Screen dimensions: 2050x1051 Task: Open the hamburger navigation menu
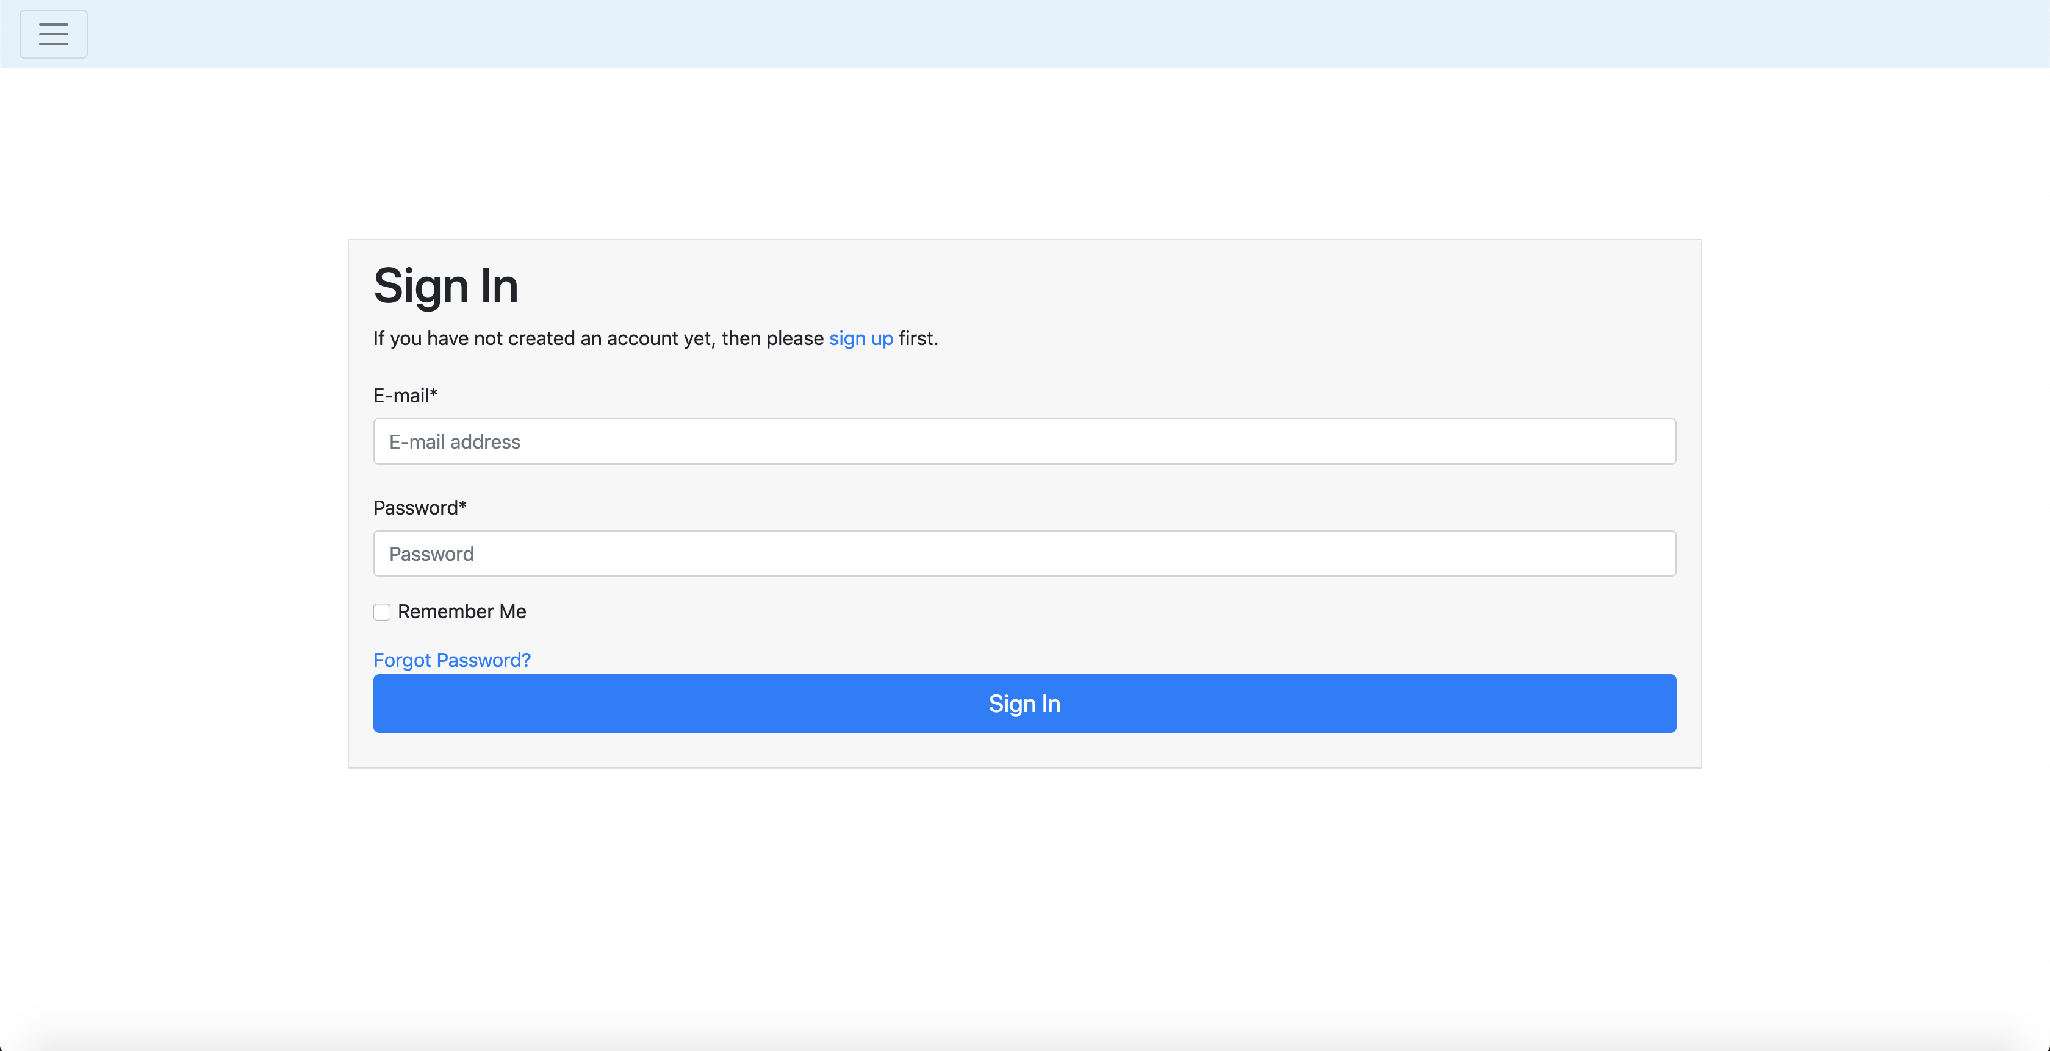click(53, 34)
